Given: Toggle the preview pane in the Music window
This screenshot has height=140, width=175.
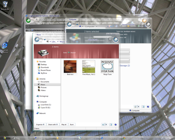Looking at the screenshot, I should coord(110,125).
